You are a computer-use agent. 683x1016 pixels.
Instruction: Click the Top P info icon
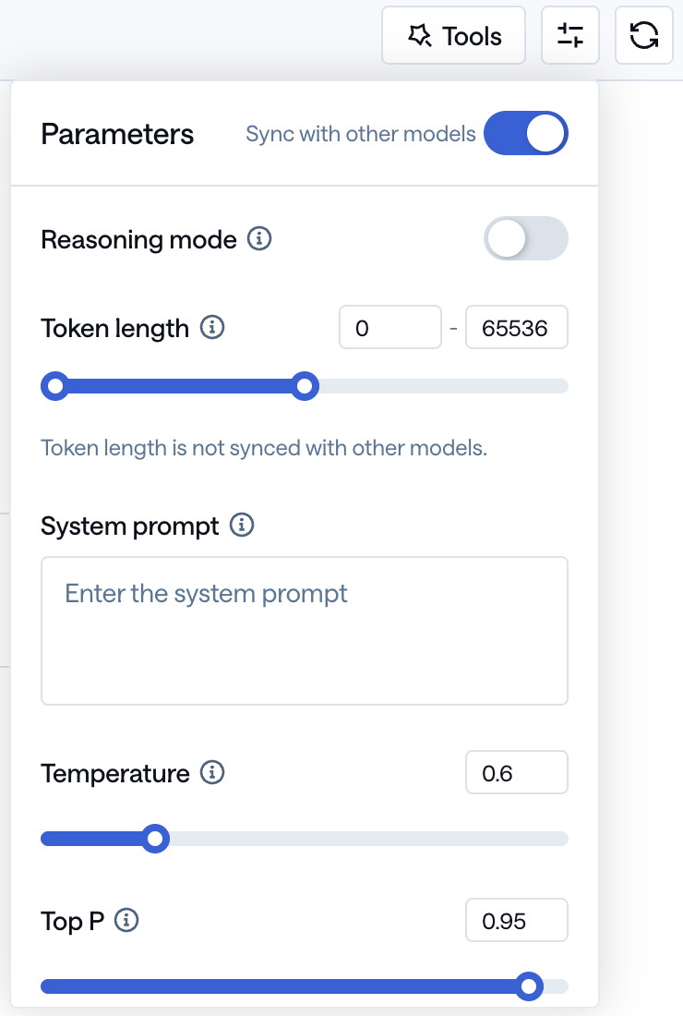pos(126,920)
